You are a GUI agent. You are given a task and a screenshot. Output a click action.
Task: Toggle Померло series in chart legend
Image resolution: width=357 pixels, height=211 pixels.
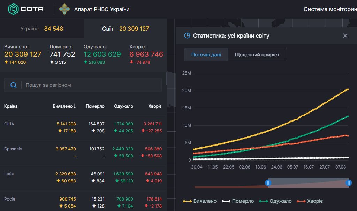click(x=238, y=201)
